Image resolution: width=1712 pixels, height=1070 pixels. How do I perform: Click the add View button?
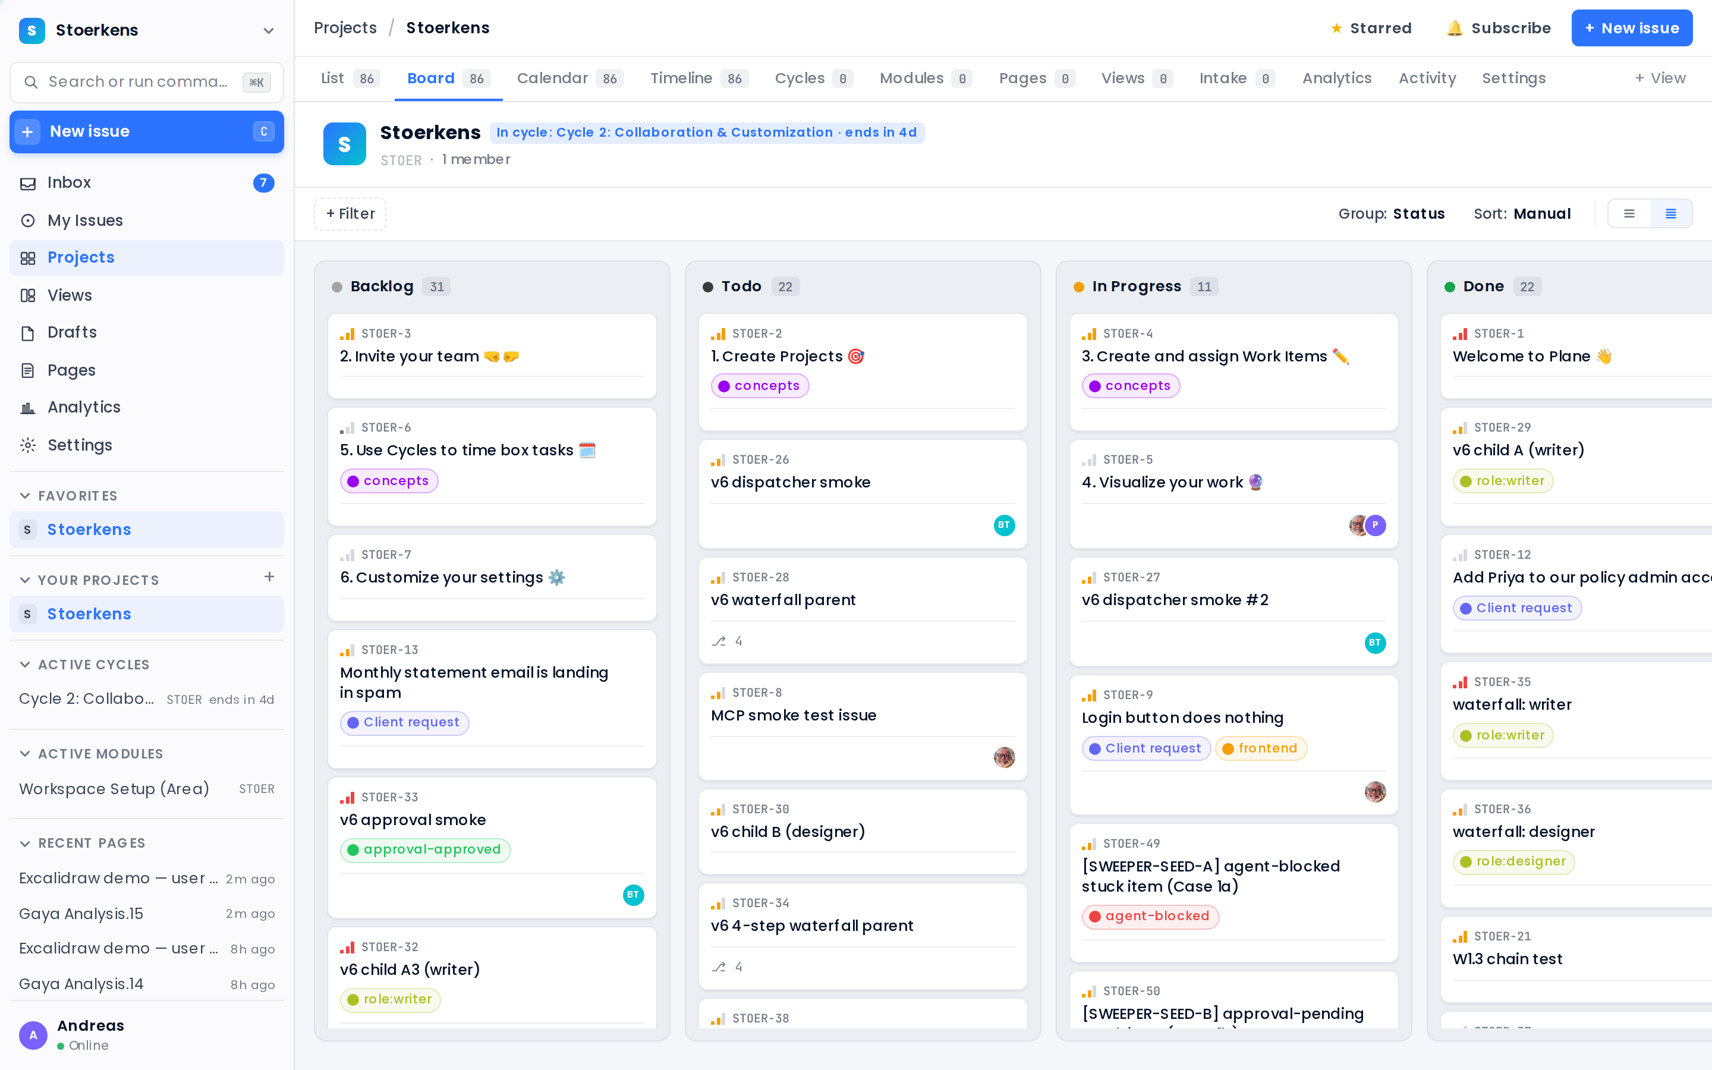1660,78
